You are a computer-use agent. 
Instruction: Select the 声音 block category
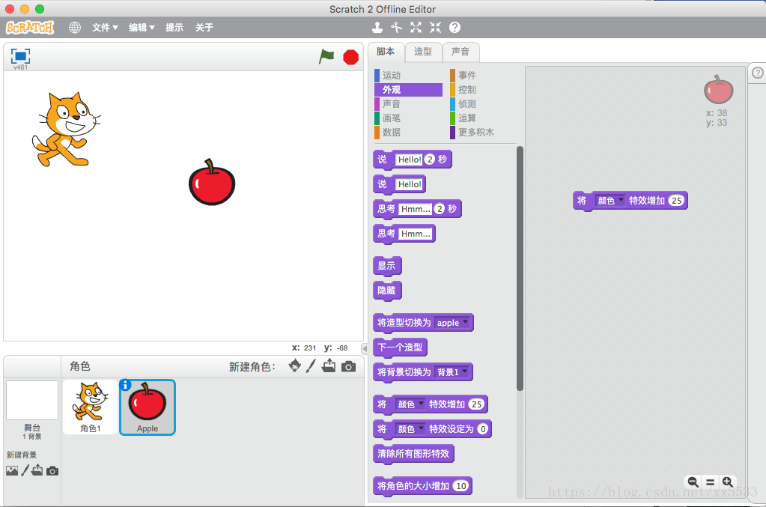coord(408,103)
